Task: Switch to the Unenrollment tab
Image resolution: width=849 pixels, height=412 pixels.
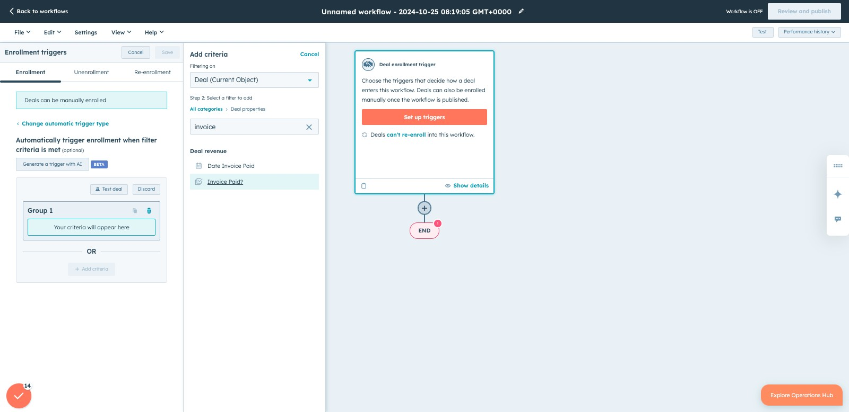Action: pos(91,72)
